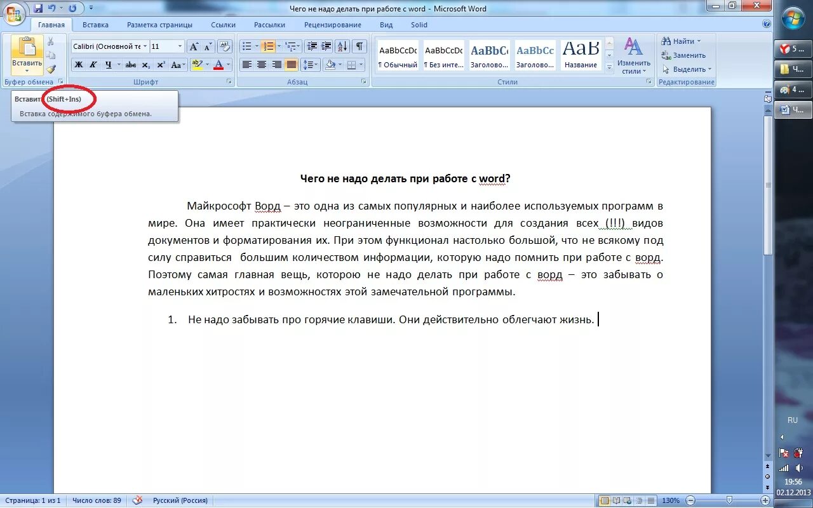Open the Вид tab
This screenshot has height=508, width=813.
(386, 25)
